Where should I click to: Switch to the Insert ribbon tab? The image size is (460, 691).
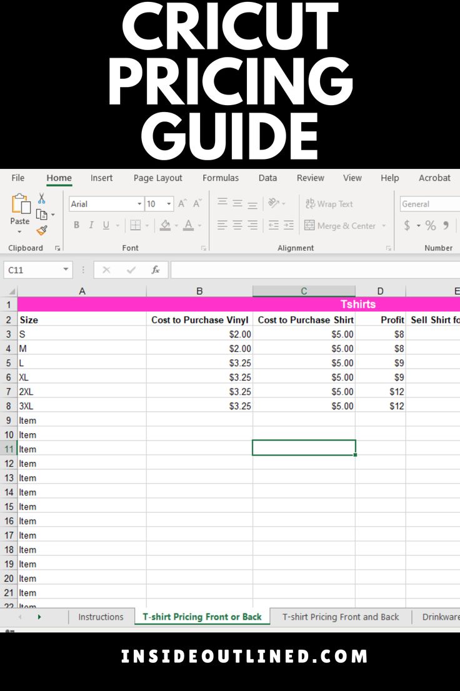pyautogui.click(x=101, y=178)
